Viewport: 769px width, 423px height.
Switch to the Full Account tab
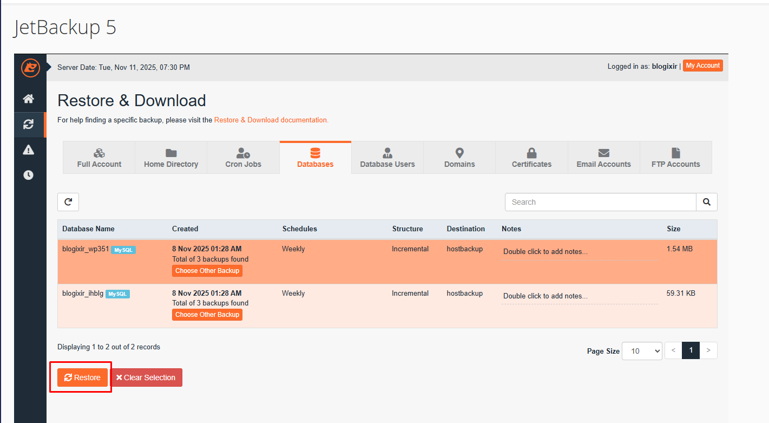pos(99,158)
